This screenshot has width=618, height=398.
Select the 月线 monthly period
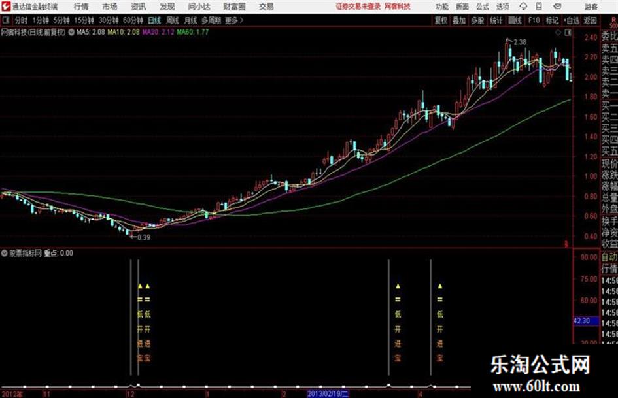tap(191, 20)
